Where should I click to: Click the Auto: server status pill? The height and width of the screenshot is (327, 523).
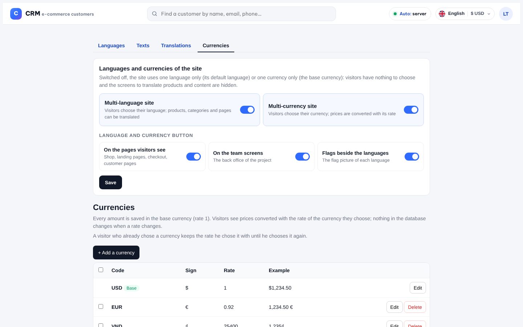coord(410,14)
